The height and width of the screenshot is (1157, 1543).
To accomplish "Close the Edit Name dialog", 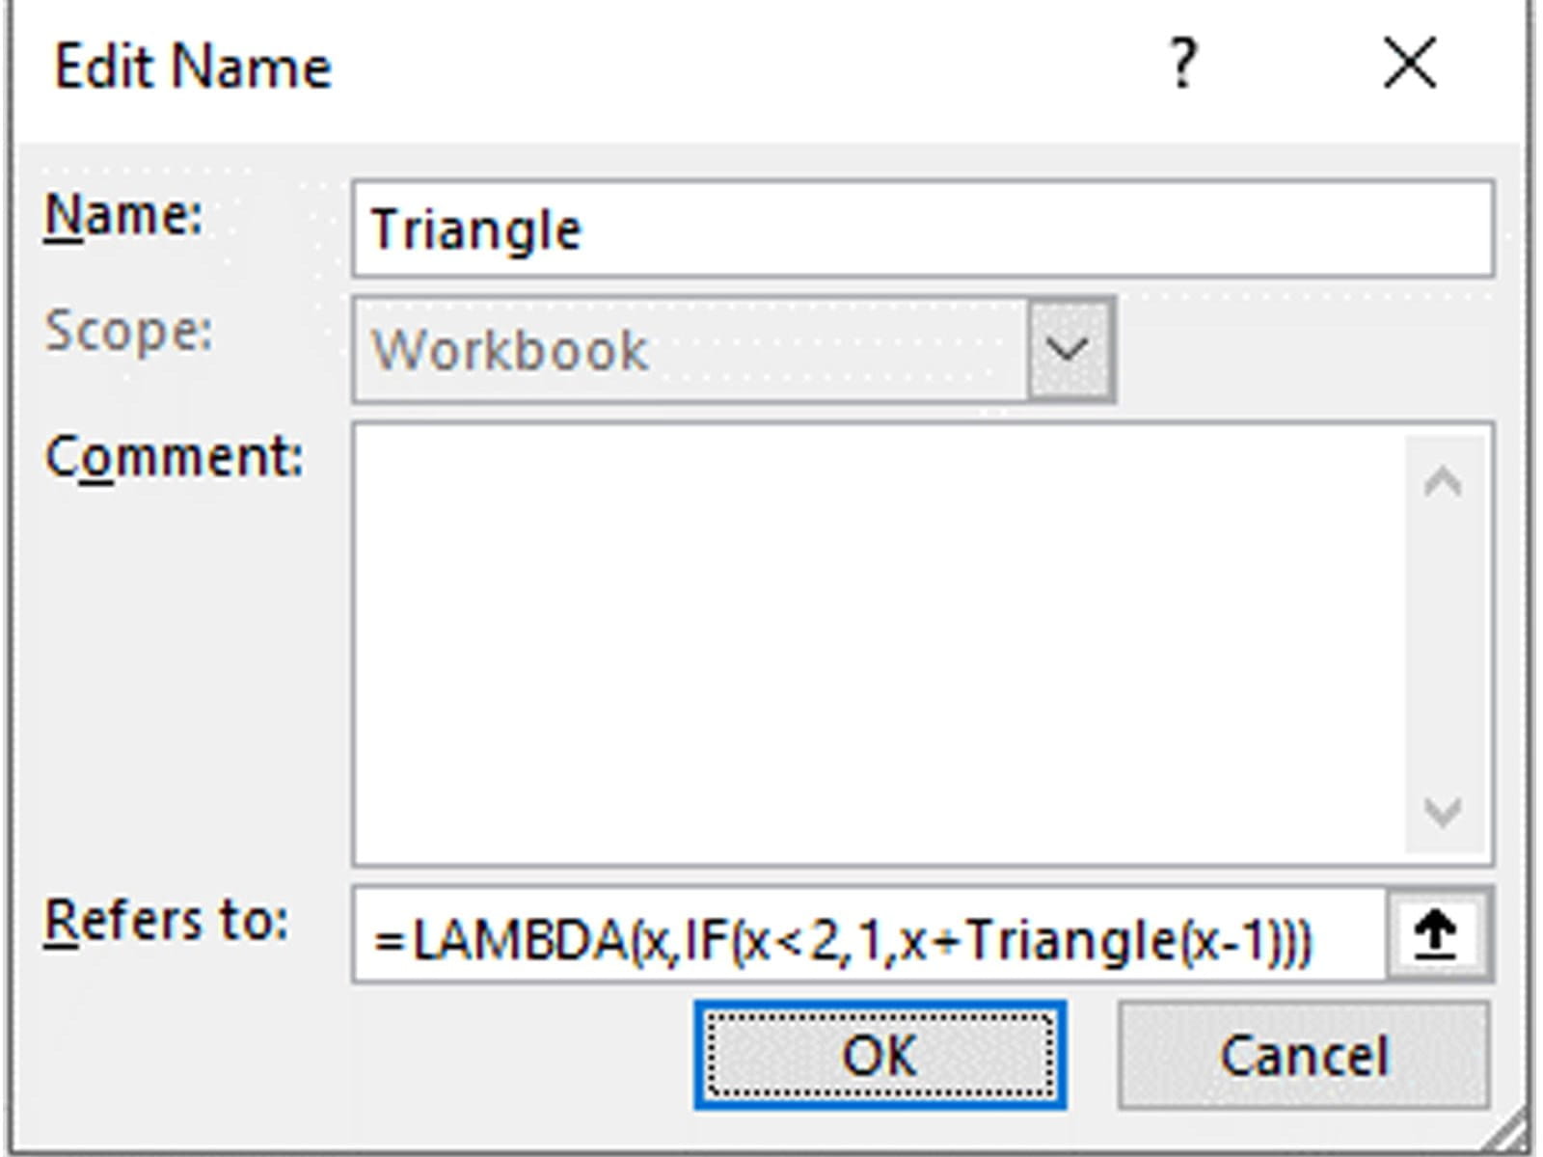I will tap(1410, 65).
